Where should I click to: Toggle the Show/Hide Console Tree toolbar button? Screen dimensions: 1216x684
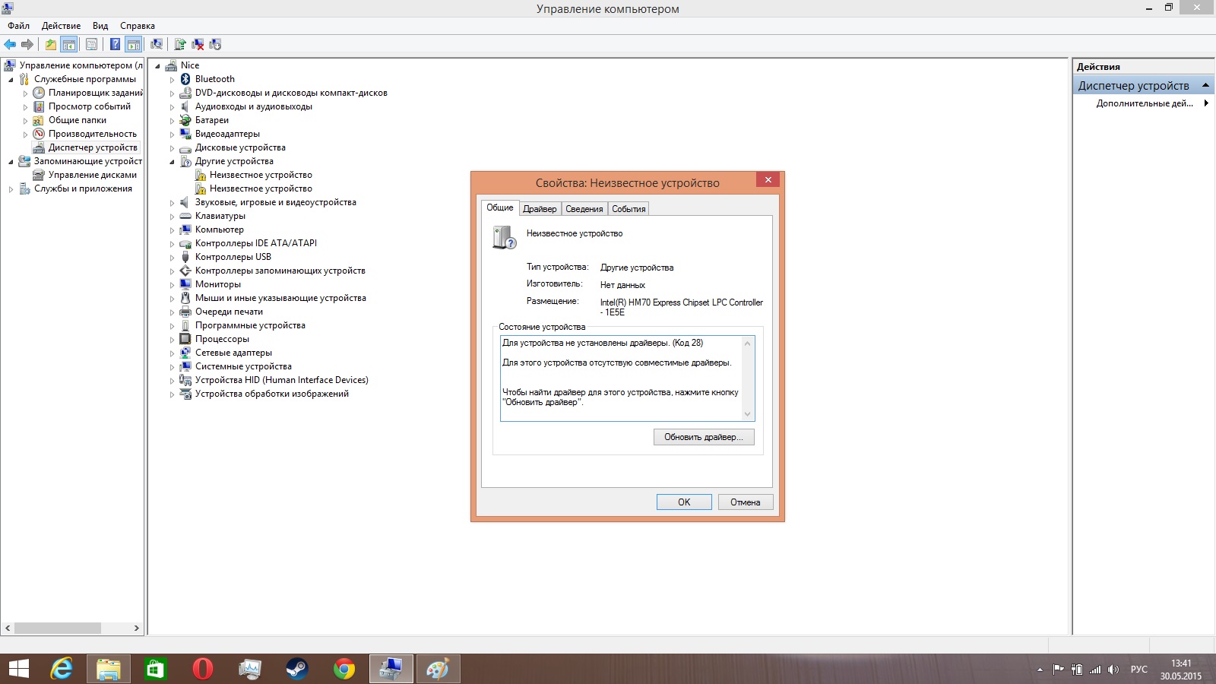pos(69,44)
